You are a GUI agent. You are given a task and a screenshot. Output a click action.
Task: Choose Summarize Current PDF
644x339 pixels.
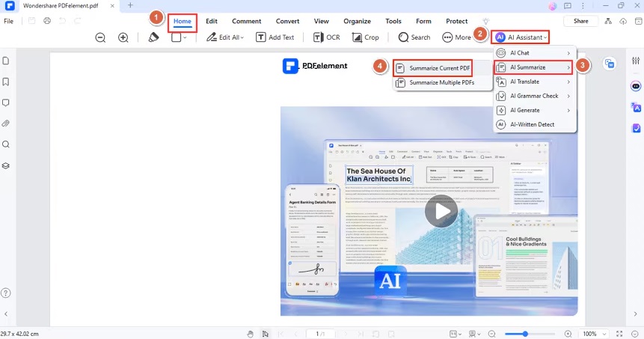coord(433,68)
